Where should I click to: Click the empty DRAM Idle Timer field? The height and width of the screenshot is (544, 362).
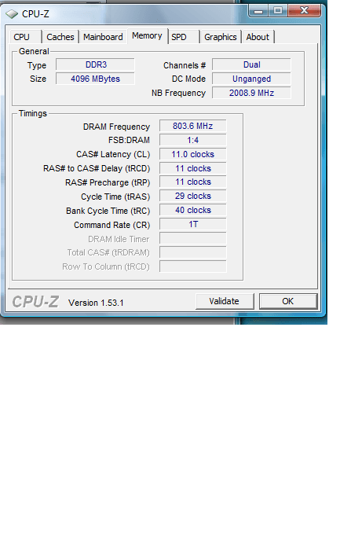click(193, 238)
